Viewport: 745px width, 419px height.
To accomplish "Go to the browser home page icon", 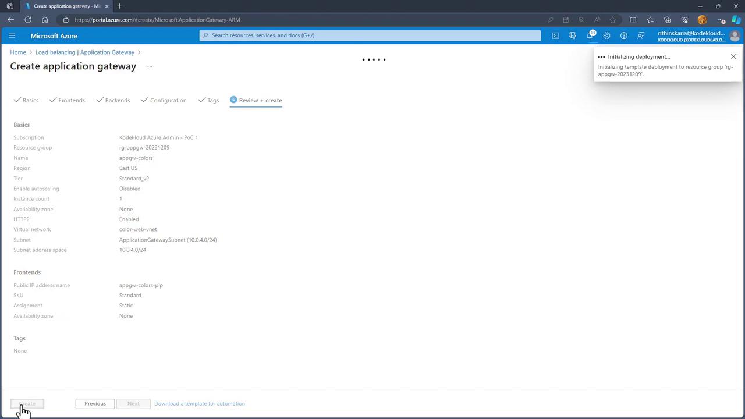I will (45, 20).
